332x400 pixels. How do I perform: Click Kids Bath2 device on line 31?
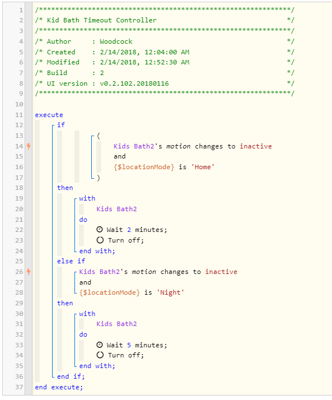click(116, 324)
